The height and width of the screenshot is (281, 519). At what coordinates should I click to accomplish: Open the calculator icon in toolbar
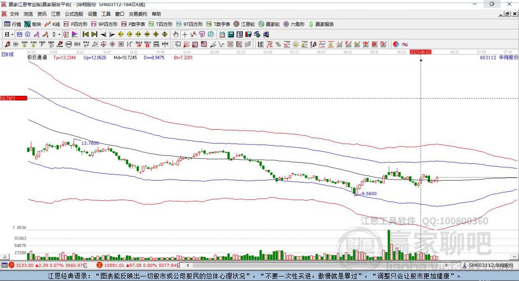231,34
